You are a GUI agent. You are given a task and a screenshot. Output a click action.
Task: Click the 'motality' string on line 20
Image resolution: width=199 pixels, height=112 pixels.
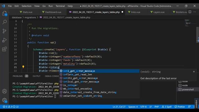(x=69, y=63)
